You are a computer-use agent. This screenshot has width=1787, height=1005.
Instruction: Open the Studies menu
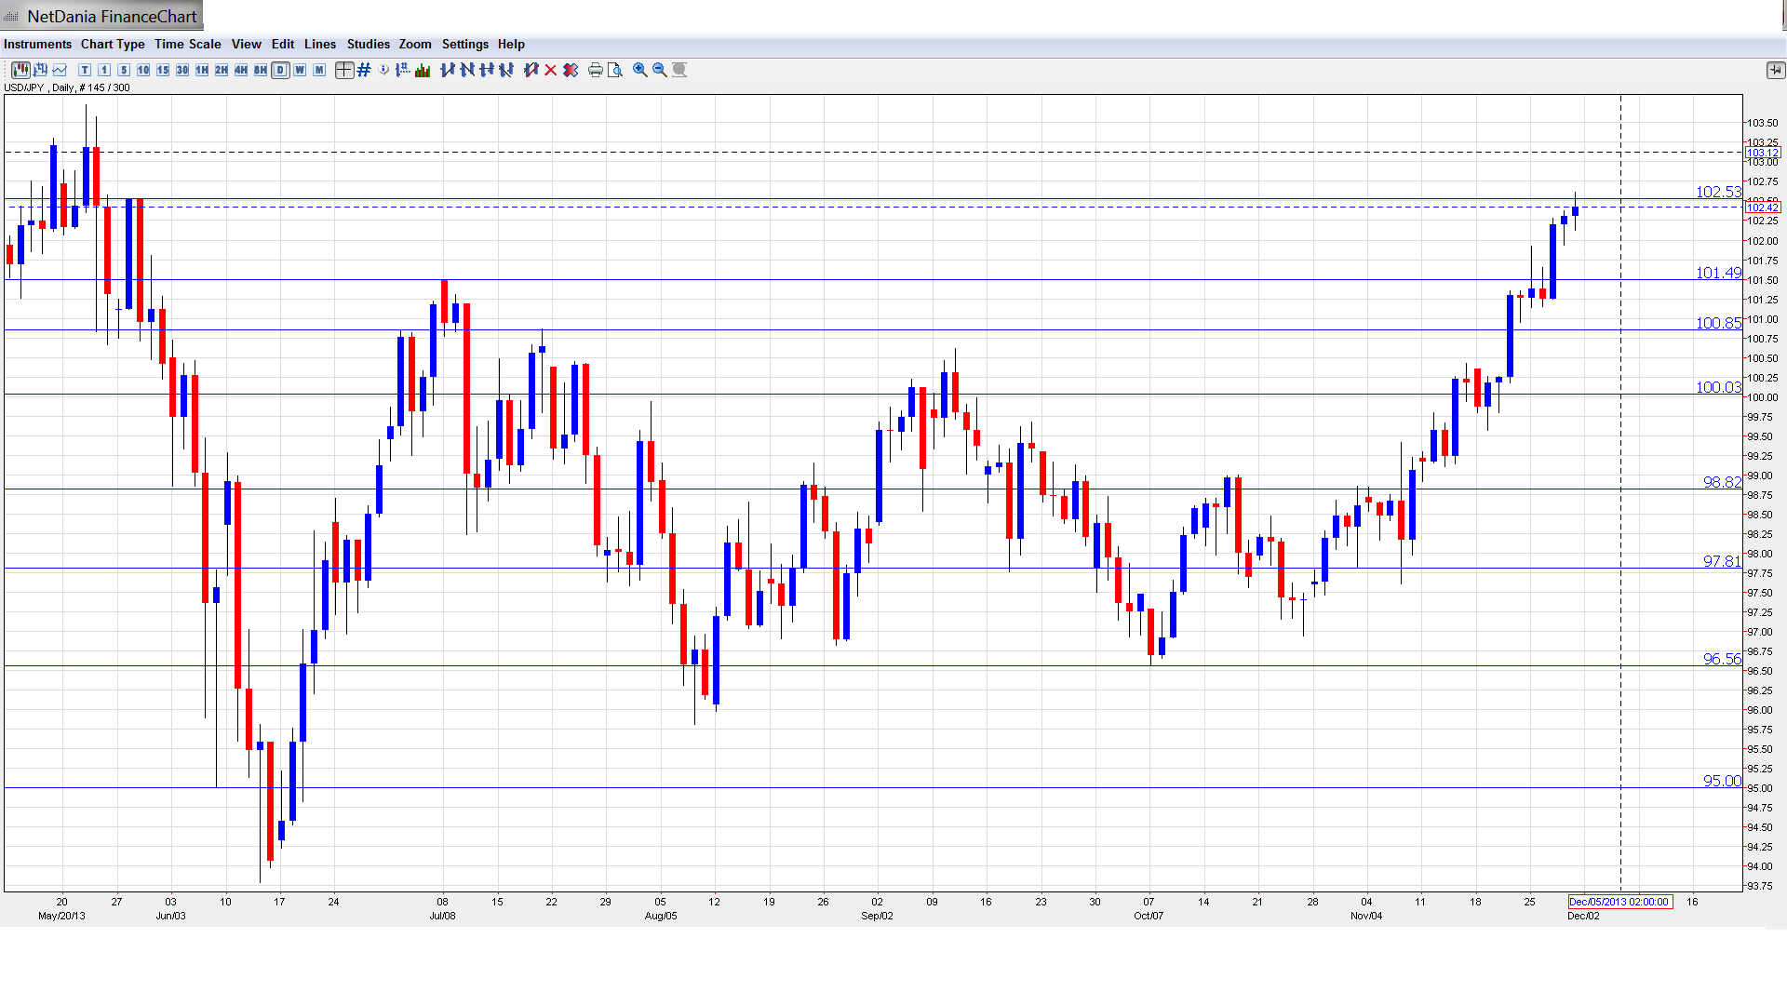(x=368, y=44)
